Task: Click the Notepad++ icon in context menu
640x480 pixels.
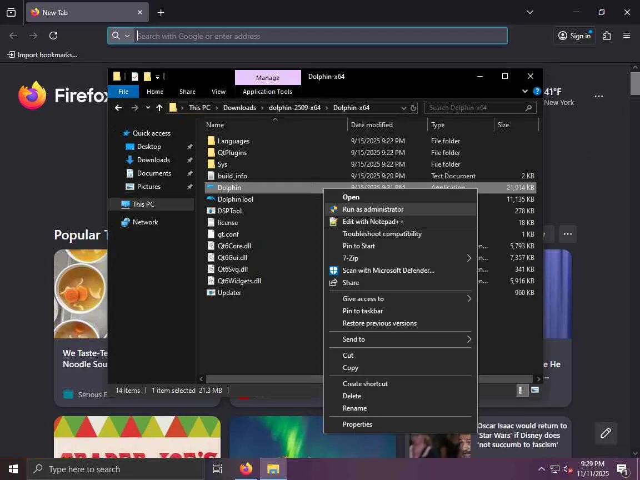Action: (333, 222)
